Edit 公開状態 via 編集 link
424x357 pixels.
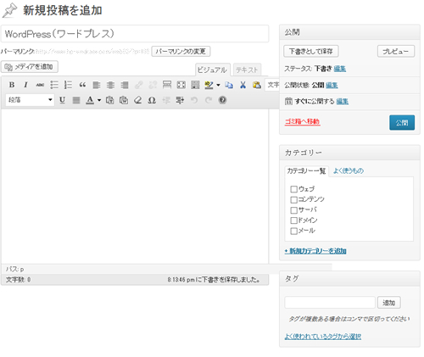(x=332, y=85)
